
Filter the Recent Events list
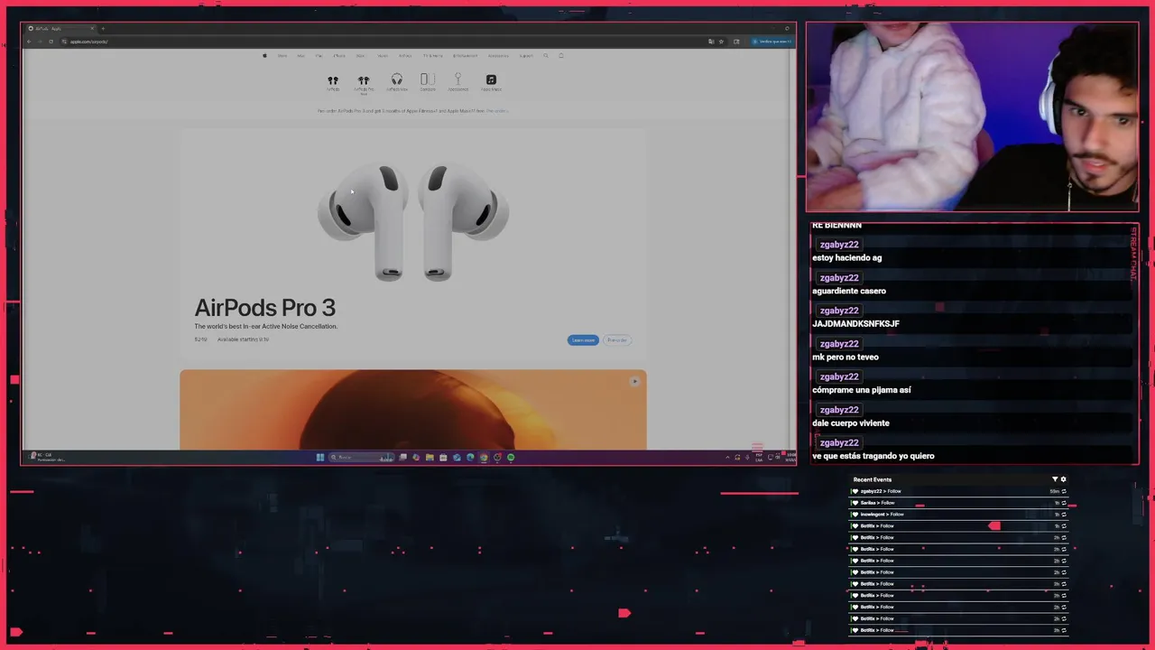1055,479
